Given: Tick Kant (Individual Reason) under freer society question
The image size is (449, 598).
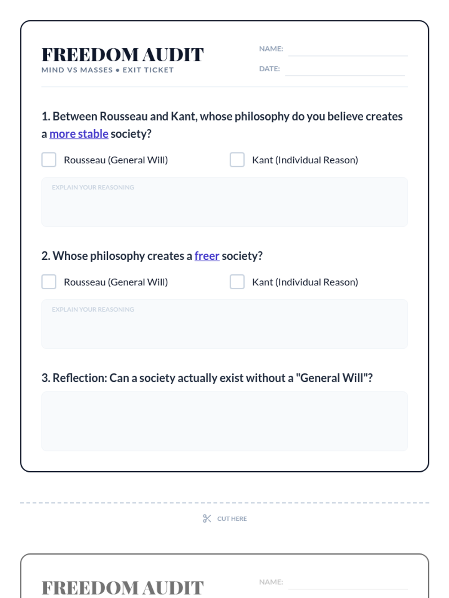Looking at the screenshot, I should click(237, 282).
